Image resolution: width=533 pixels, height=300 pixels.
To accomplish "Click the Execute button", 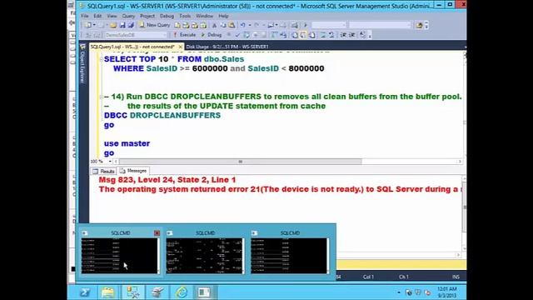I will [x=184, y=35].
